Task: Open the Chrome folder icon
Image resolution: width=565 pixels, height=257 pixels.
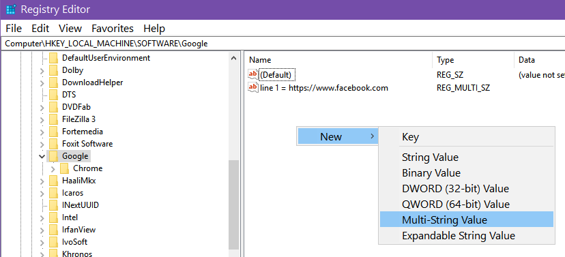Action: (65, 168)
